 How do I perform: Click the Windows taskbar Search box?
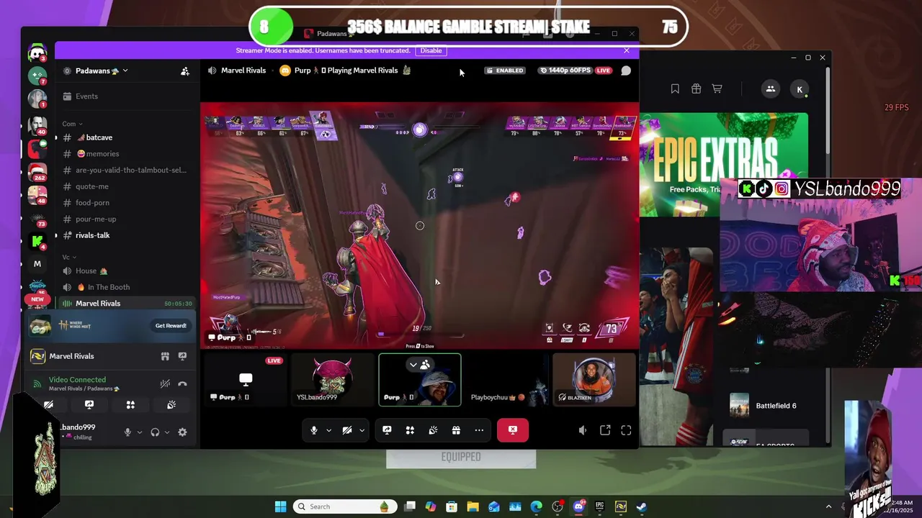pos(345,506)
